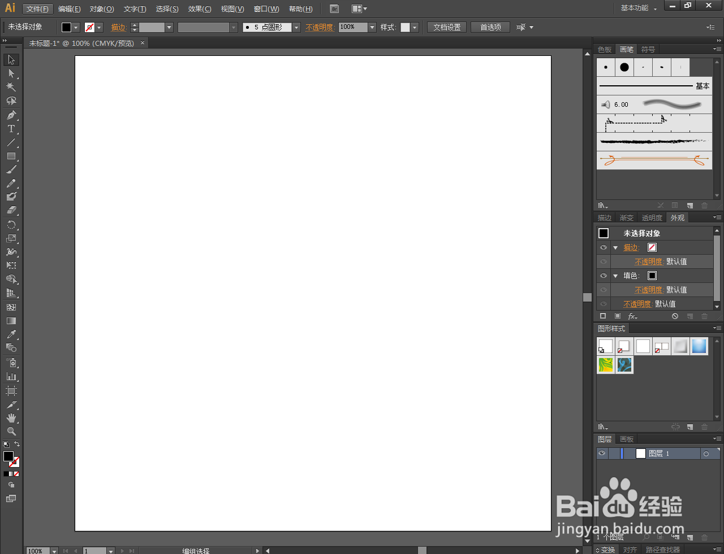The image size is (724, 554).
Task: Open stroke weight dropdown
Action: pos(169,27)
